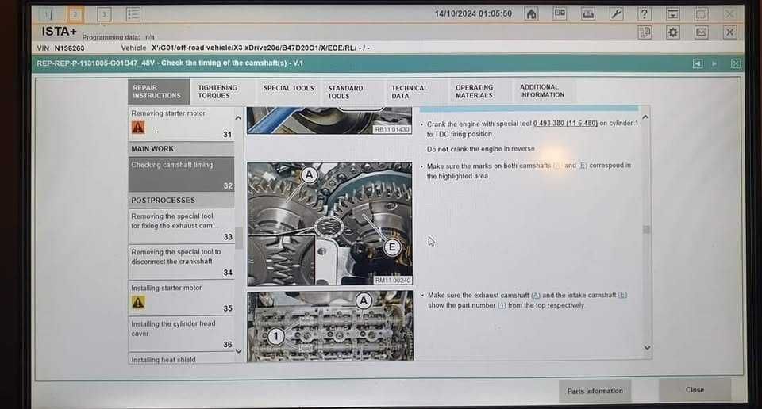
Task: Click the MAIN WORK section header
Action: [x=181, y=149]
